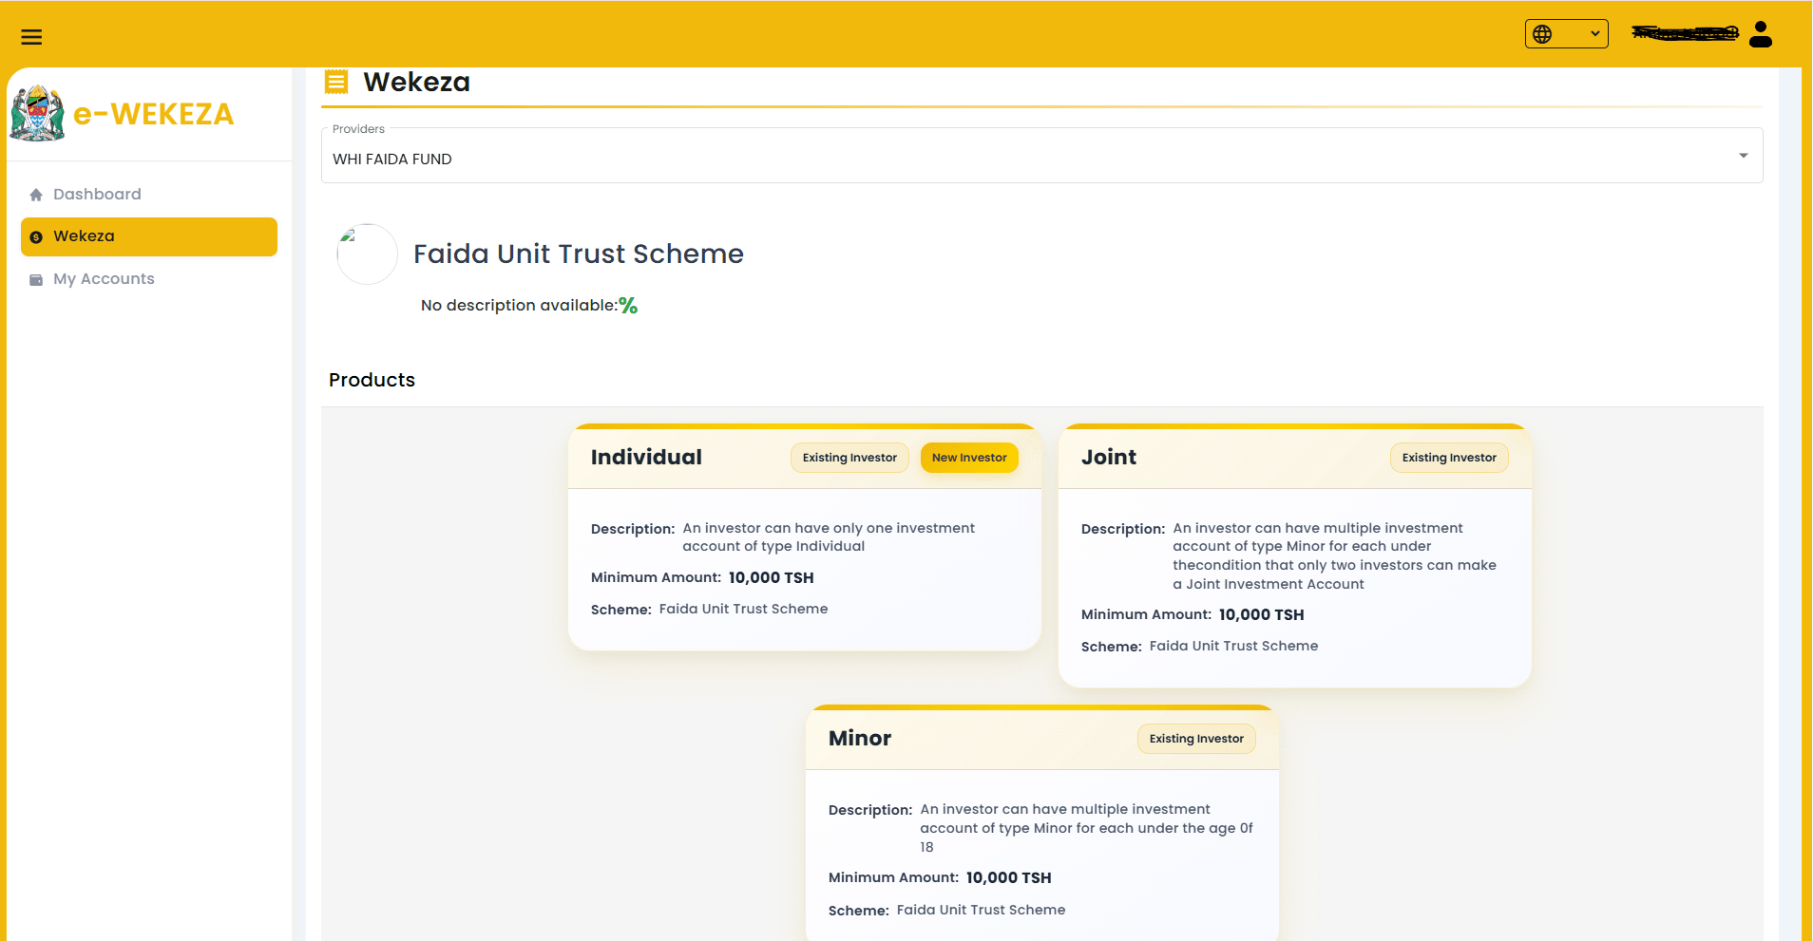Expand the language selector dropdown
1813x941 pixels.
click(1594, 34)
